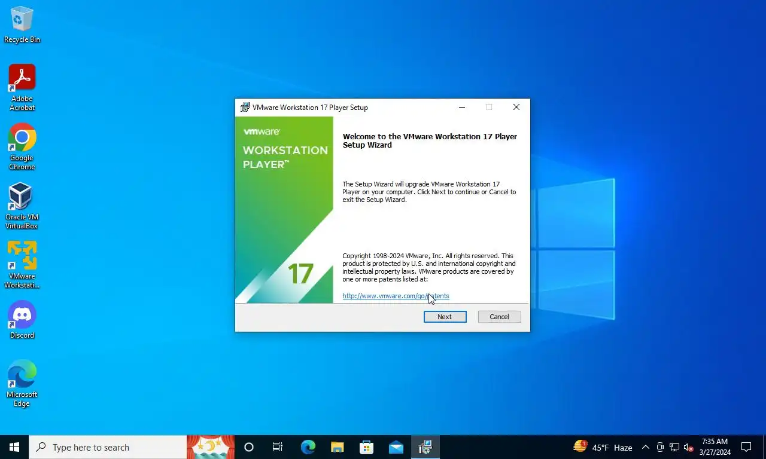Open Cortana circle on the taskbar
The height and width of the screenshot is (459, 766).
[x=249, y=447]
